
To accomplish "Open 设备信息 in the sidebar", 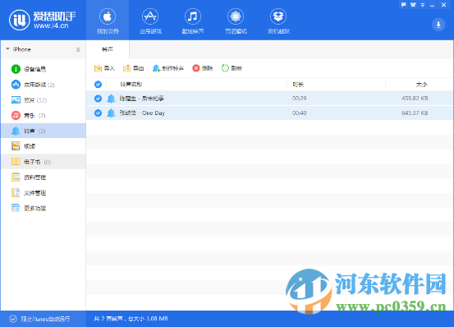I will 44,69.
